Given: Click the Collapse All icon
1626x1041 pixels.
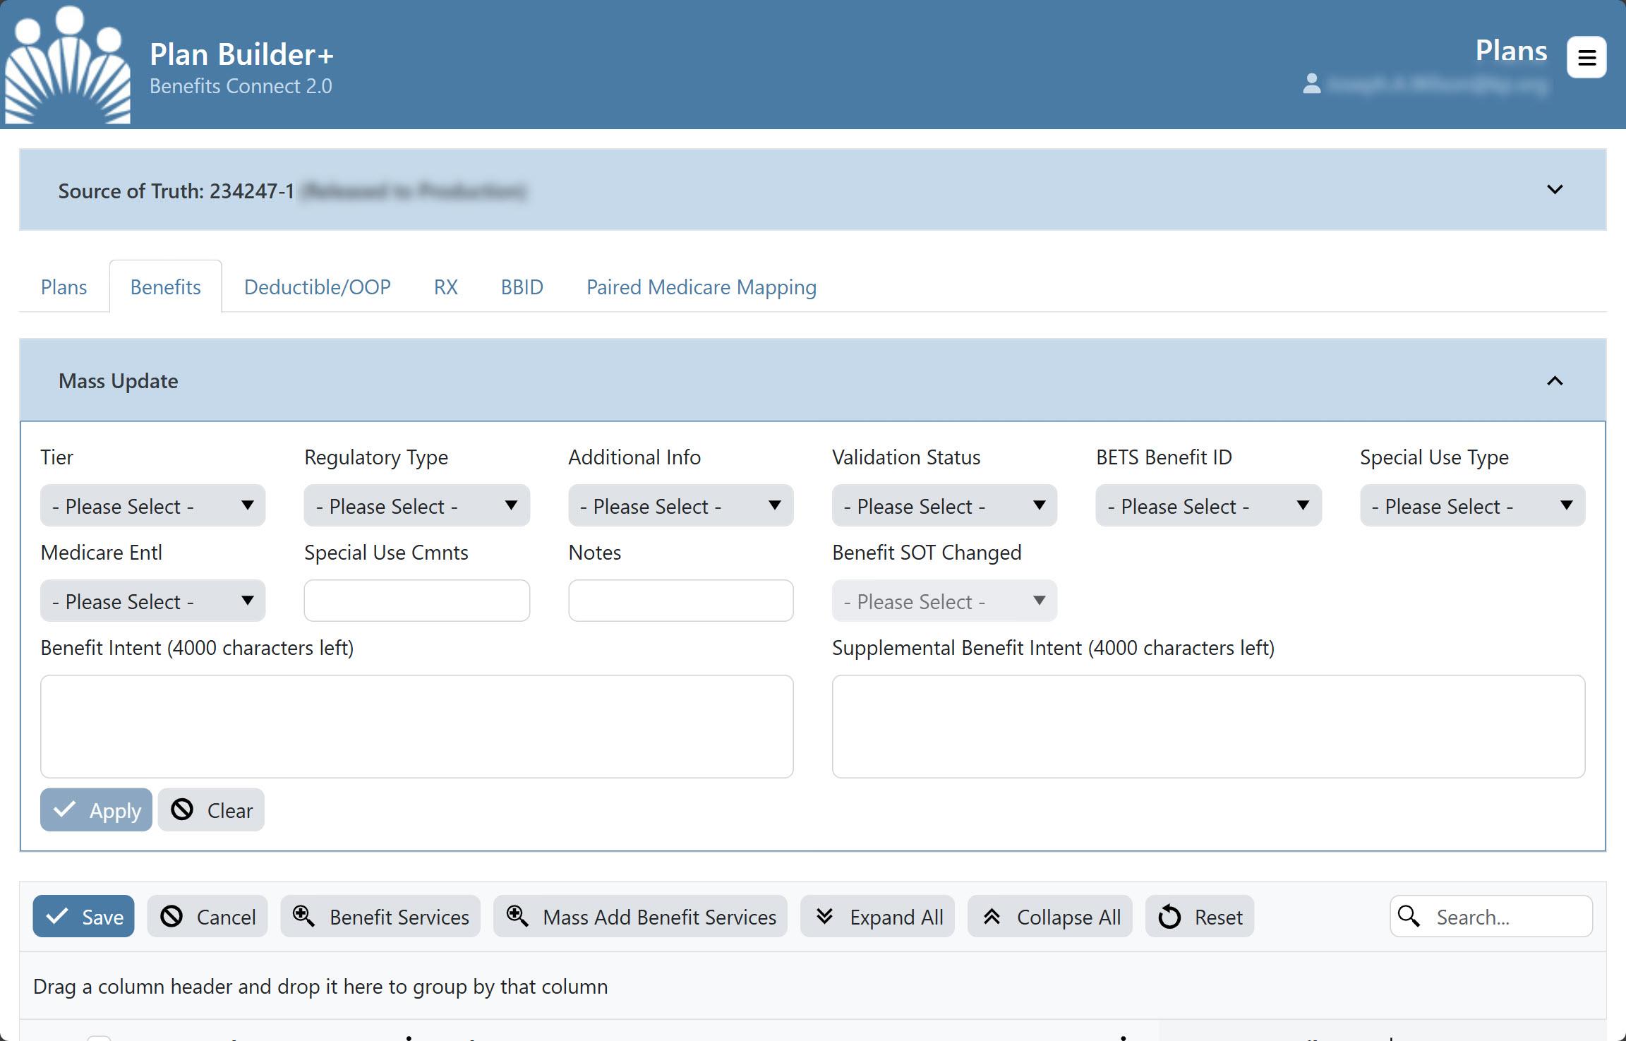Looking at the screenshot, I should 992,915.
